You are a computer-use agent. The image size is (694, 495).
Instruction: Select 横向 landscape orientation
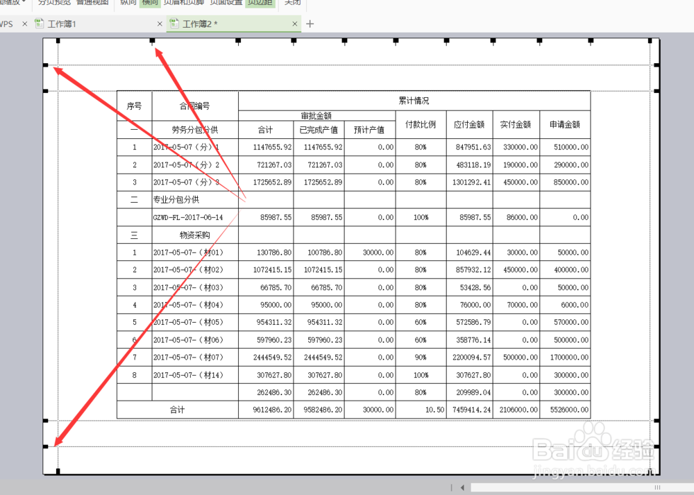tap(149, 3)
